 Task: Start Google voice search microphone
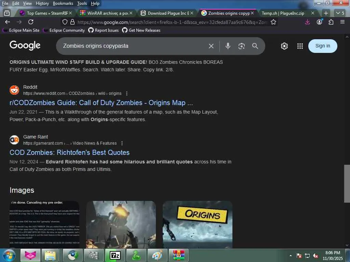pyautogui.click(x=228, y=46)
